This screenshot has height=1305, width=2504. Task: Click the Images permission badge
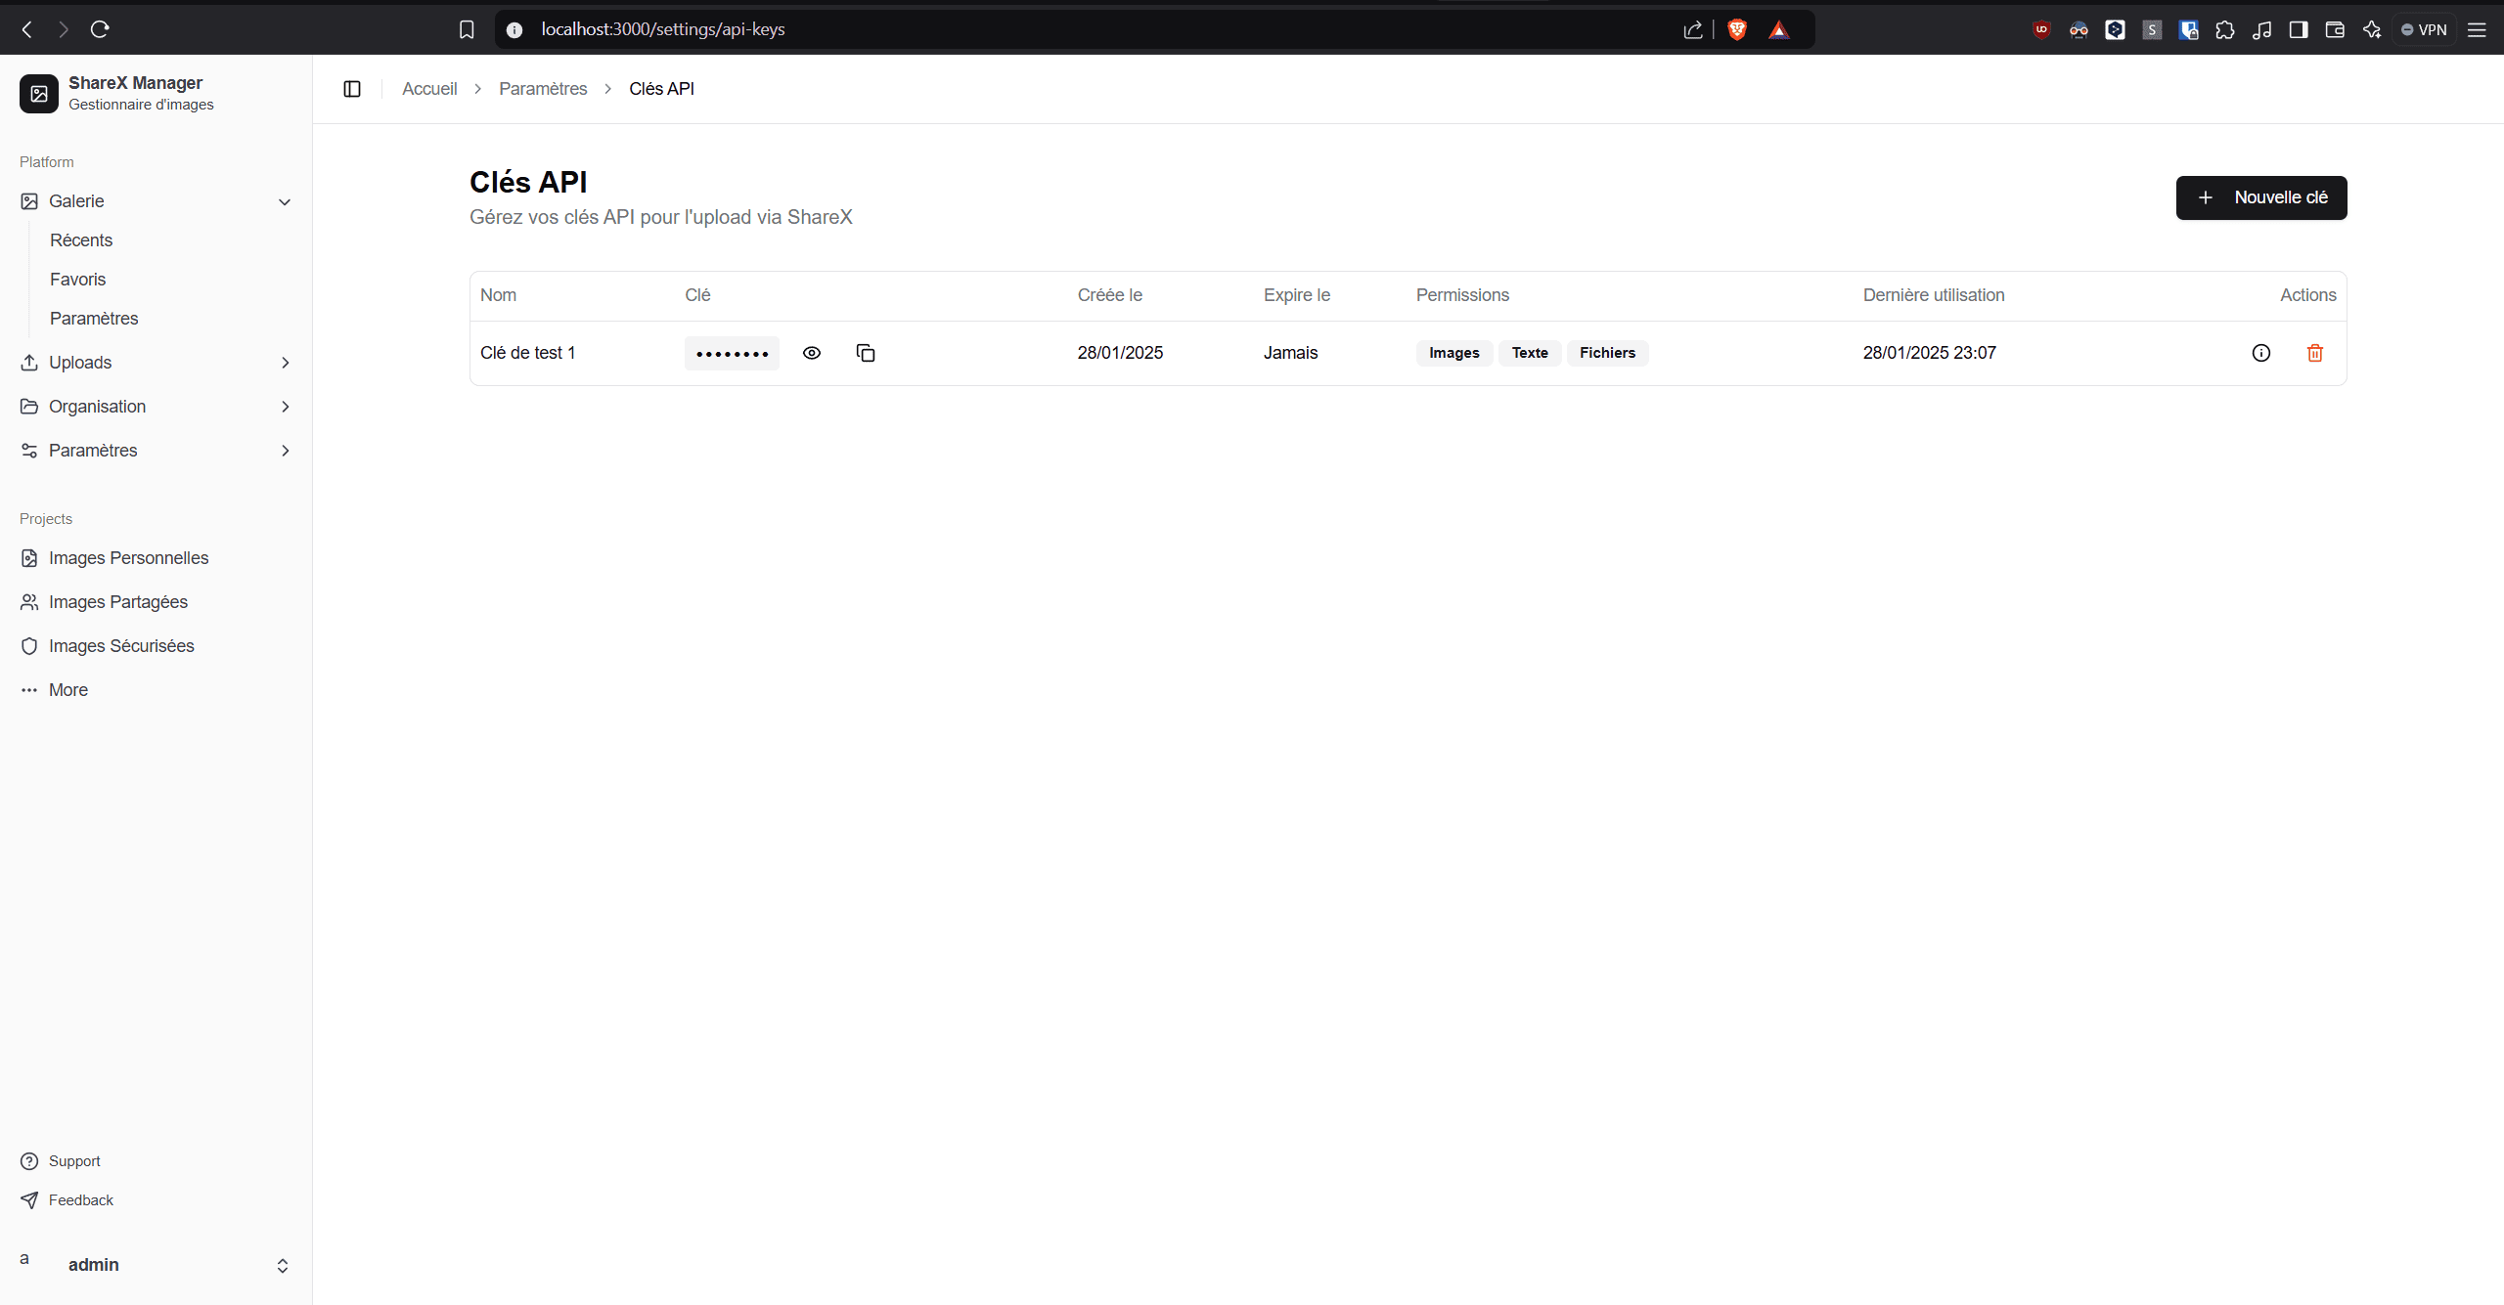[1453, 353]
